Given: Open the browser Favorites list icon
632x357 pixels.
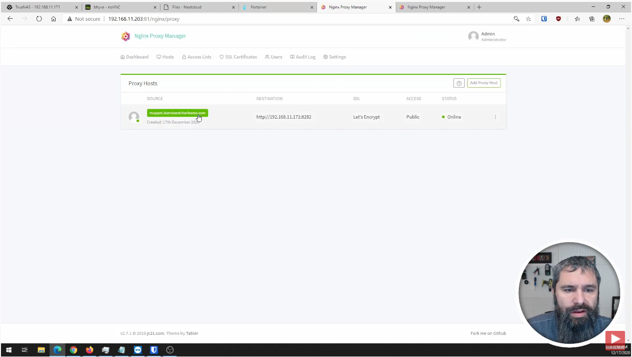Looking at the screenshot, I should tap(577, 19).
